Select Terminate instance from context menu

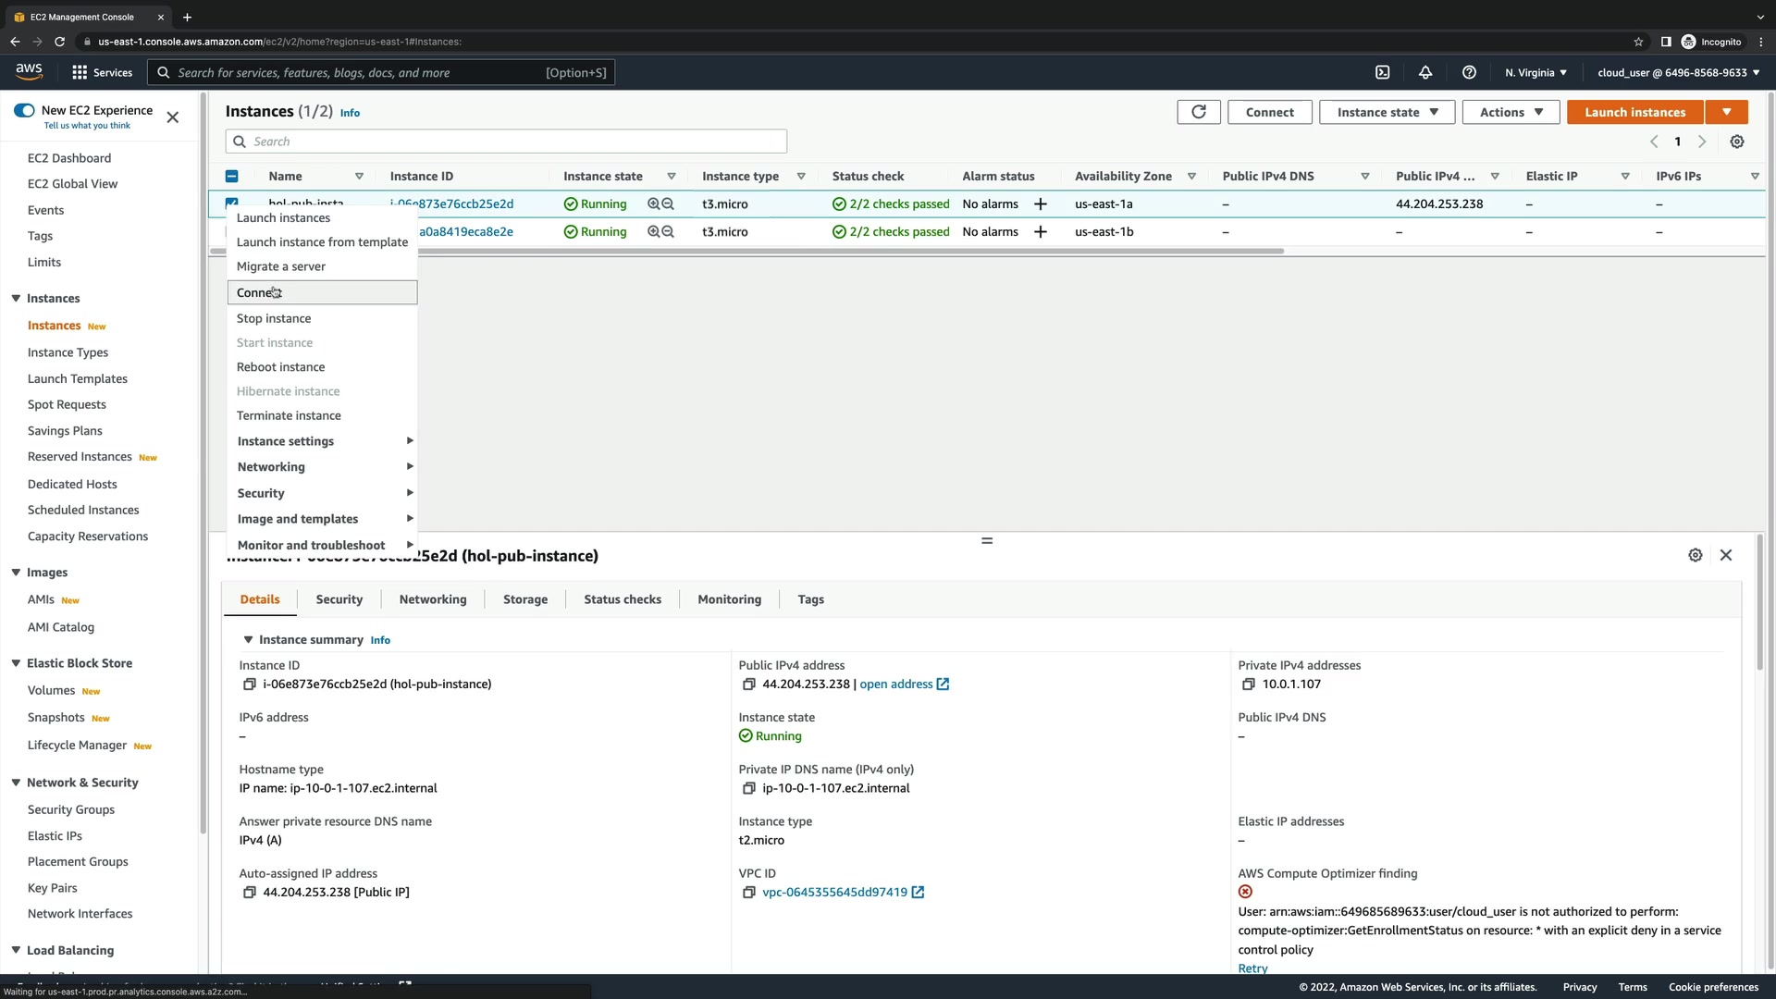click(x=289, y=416)
